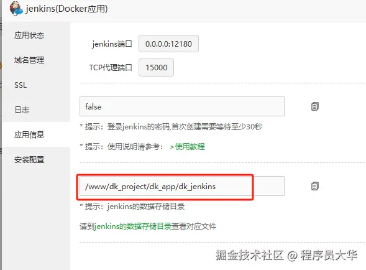This screenshot has width=366, height=270.
Task: Click the jenkins端口 label text
Action: pos(112,44)
